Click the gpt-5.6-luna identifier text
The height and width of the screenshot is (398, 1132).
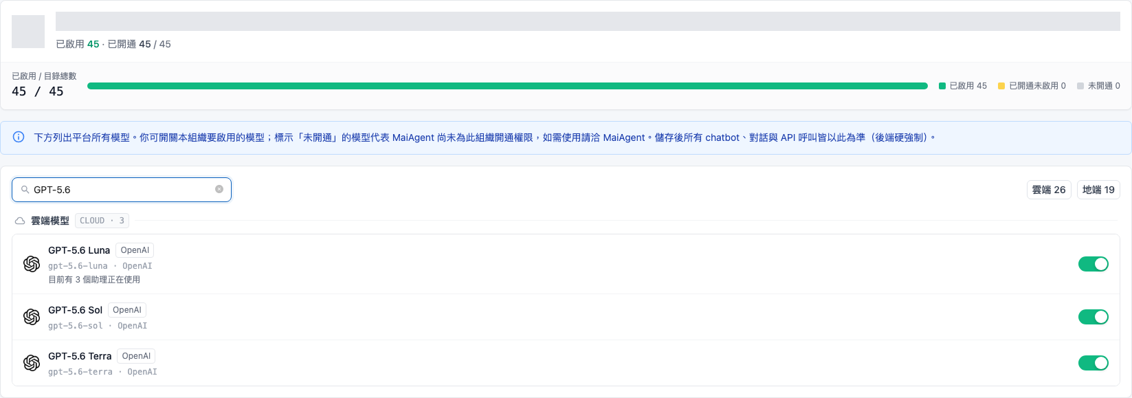click(x=78, y=266)
